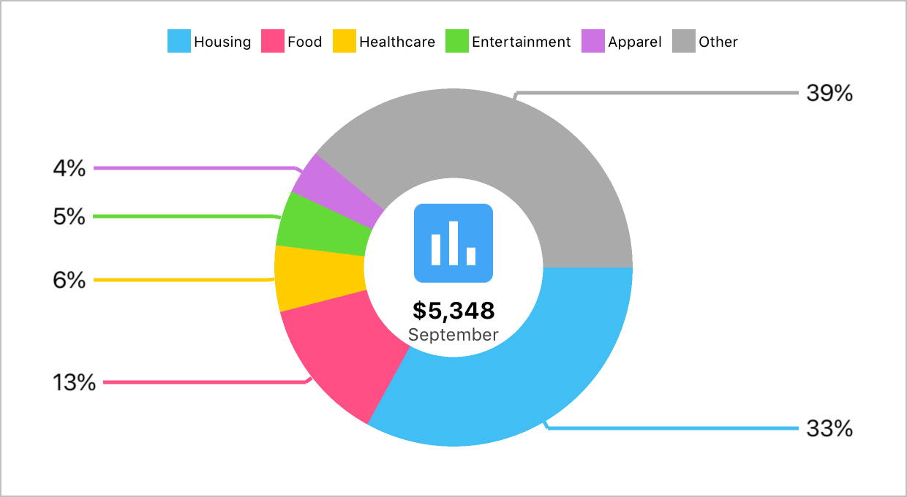
Task: Select the yellow Healthcare donut slice
Action: [318, 276]
